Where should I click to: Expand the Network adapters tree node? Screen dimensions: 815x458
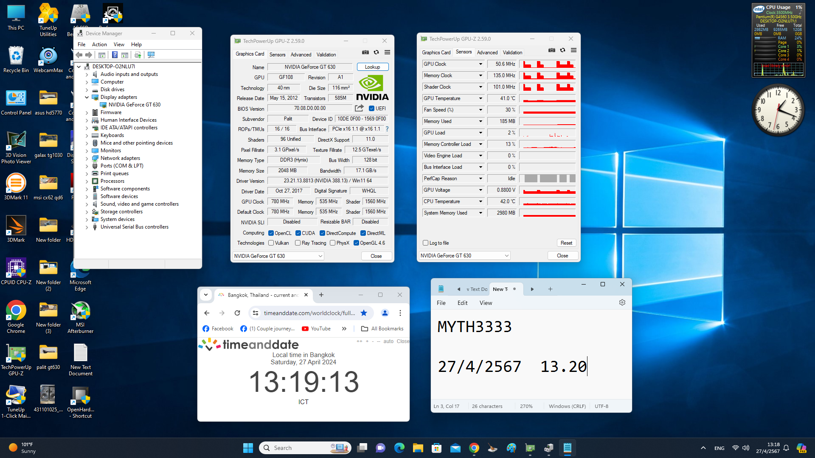pos(87,158)
